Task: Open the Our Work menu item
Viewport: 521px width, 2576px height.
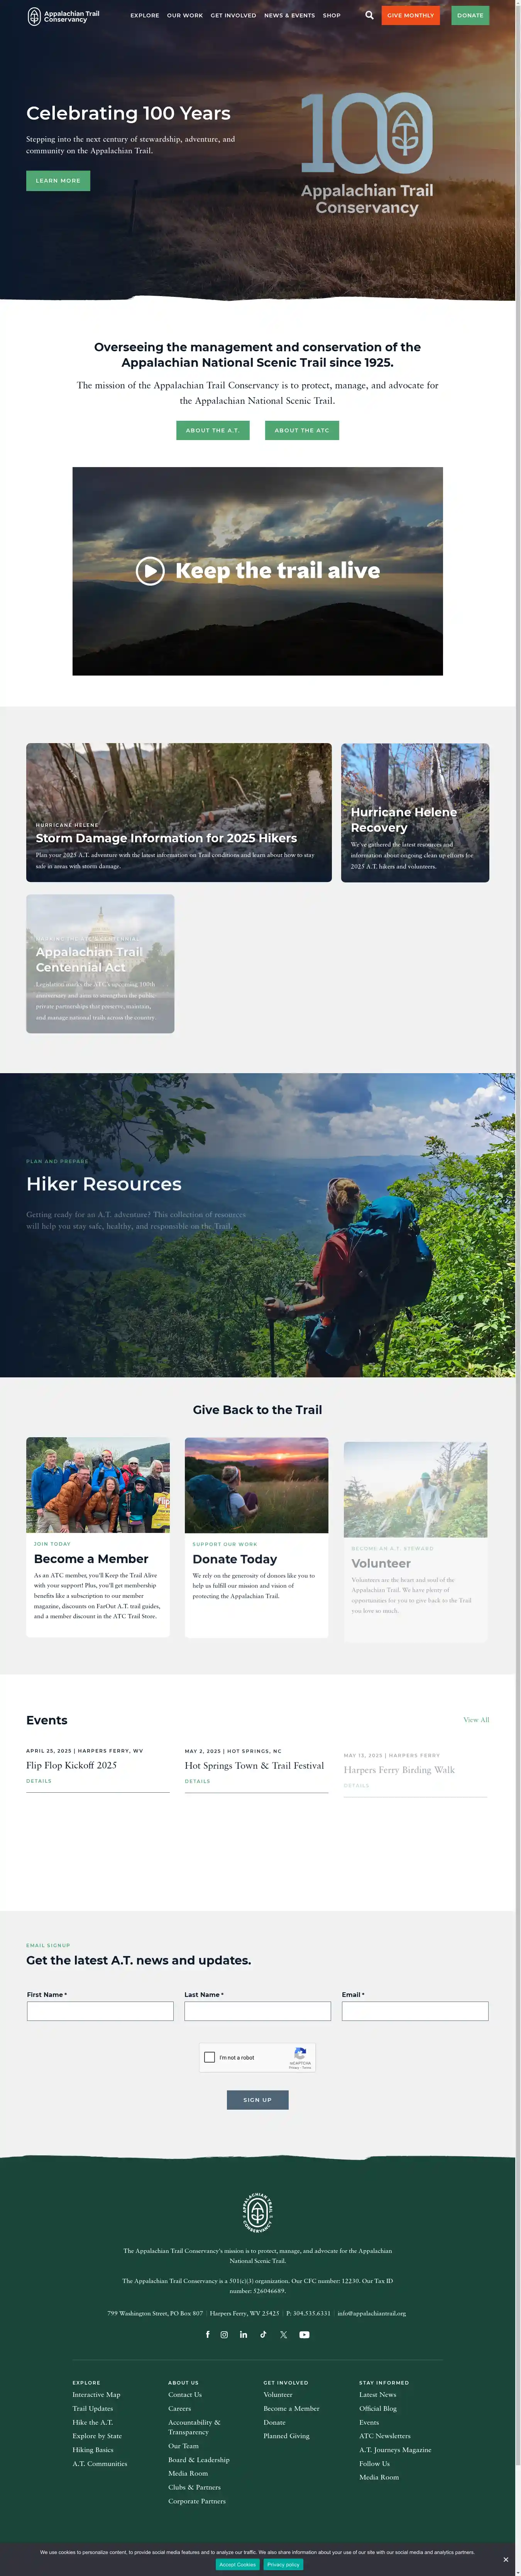Action: 185,16
